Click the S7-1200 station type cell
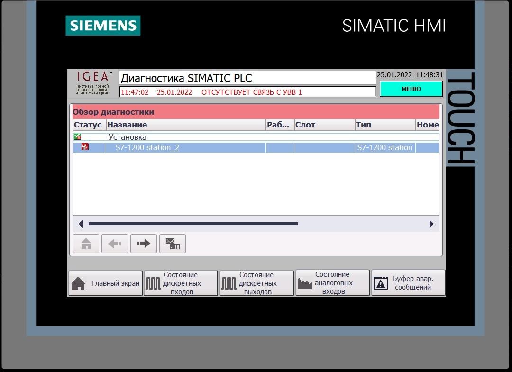Viewport: 512px width, 372px height. (x=384, y=147)
